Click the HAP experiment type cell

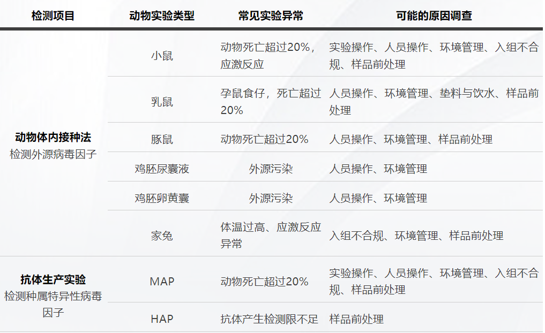coord(162,319)
